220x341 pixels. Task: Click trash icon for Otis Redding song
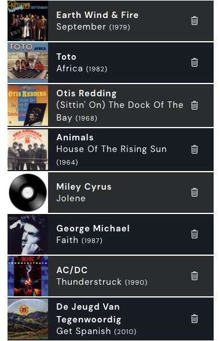coord(195,106)
